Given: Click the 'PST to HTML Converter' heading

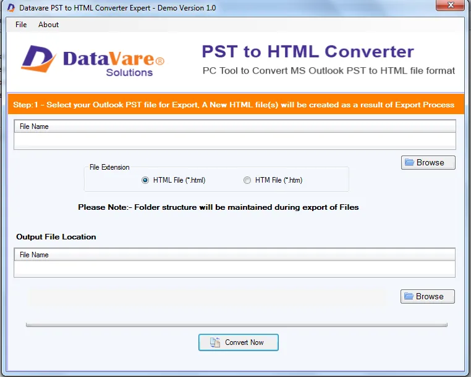Looking at the screenshot, I should tap(308, 51).
